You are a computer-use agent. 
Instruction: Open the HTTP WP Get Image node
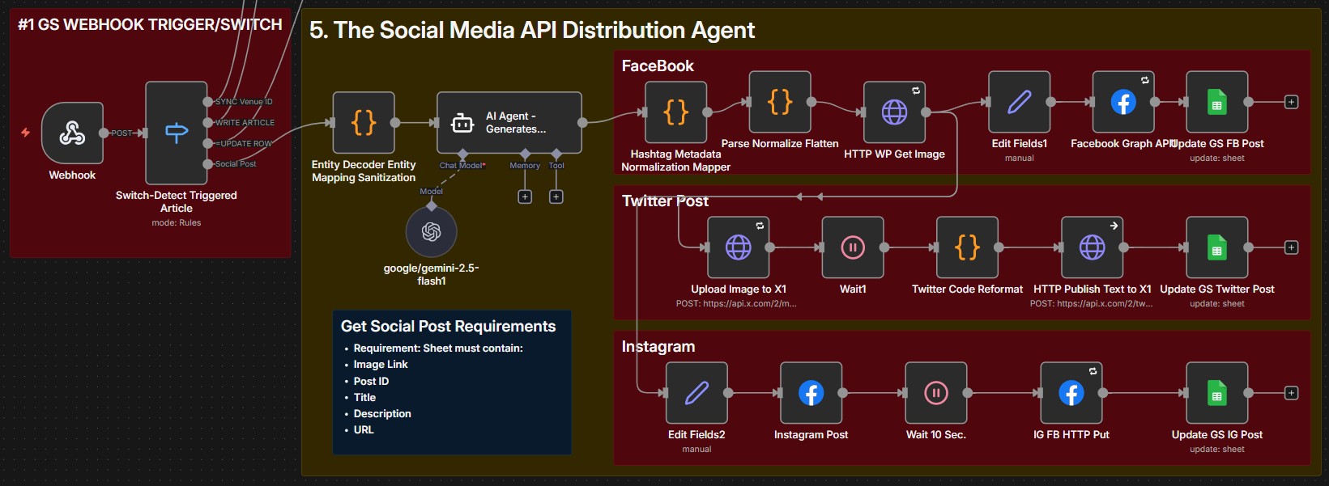point(894,112)
